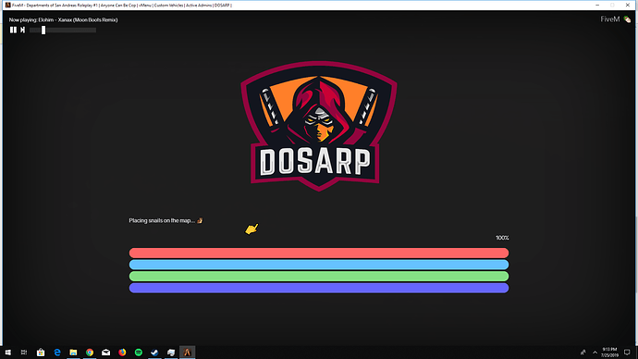Launch Microsoft Edge from taskbar
638x359 pixels.
coord(57,353)
